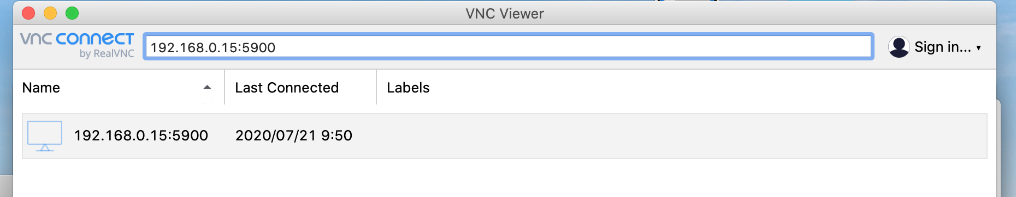Click the Labels column header
The height and width of the screenshot is (197, 1016).
408,88
